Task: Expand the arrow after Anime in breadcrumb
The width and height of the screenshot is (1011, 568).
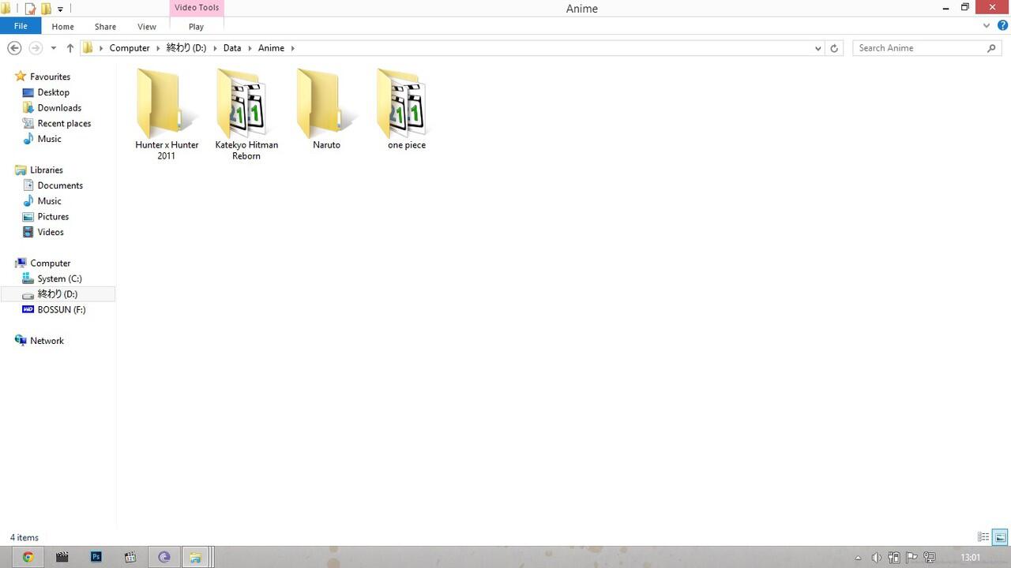Action: pyautogui.click(x=292, y=48)
